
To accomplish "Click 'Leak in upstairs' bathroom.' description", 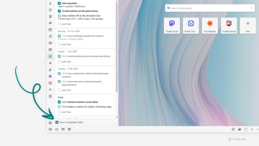I will (x=72, y=6).
